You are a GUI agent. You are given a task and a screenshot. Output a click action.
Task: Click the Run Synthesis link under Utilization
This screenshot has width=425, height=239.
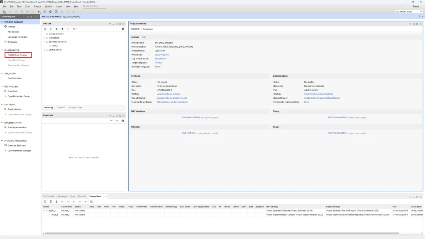[x=188, y=133]
